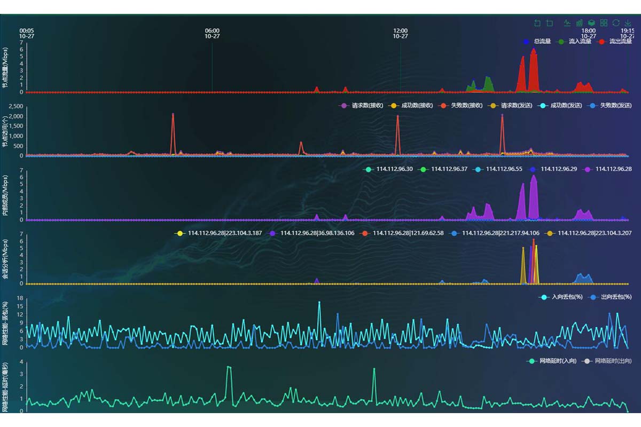
Task: Toggle 入向丢包(%) packet loss series
Action: (559, 297)
